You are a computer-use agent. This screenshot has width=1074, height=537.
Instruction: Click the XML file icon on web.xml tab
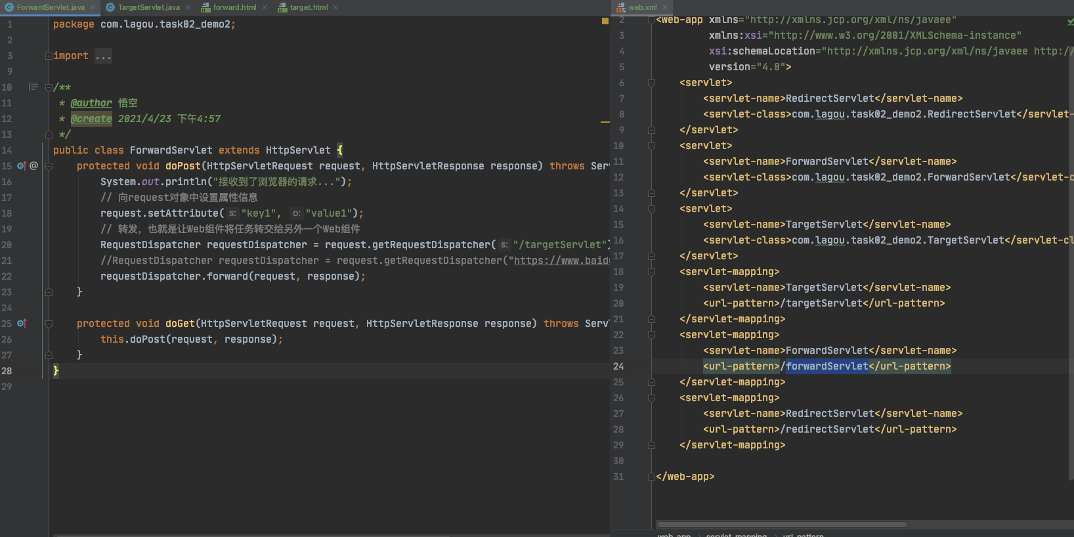(621, 8)
